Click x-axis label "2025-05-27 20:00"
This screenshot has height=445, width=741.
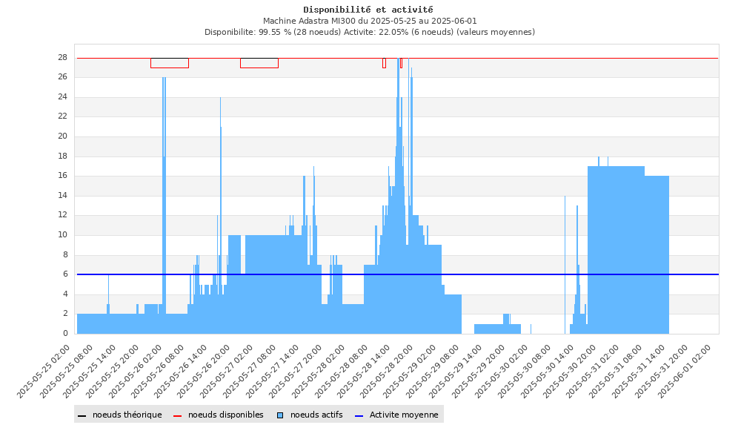296,372
